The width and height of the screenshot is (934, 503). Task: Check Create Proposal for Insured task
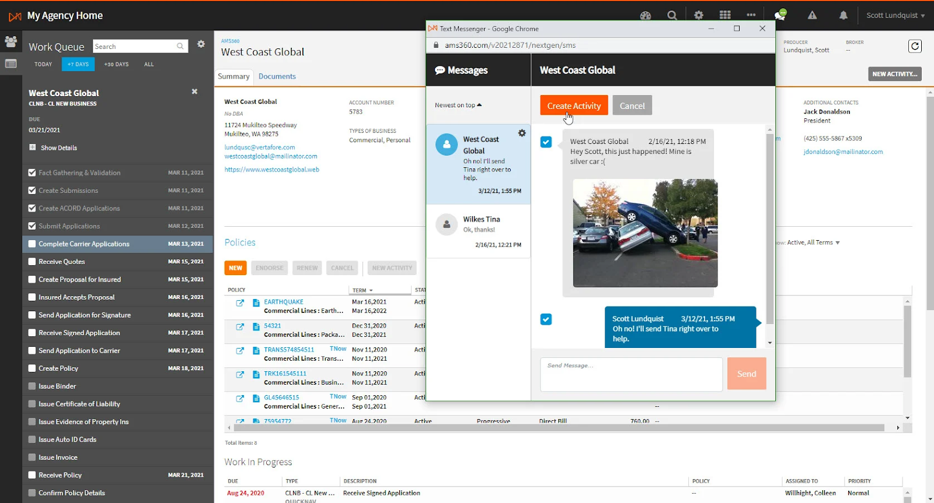32,279
